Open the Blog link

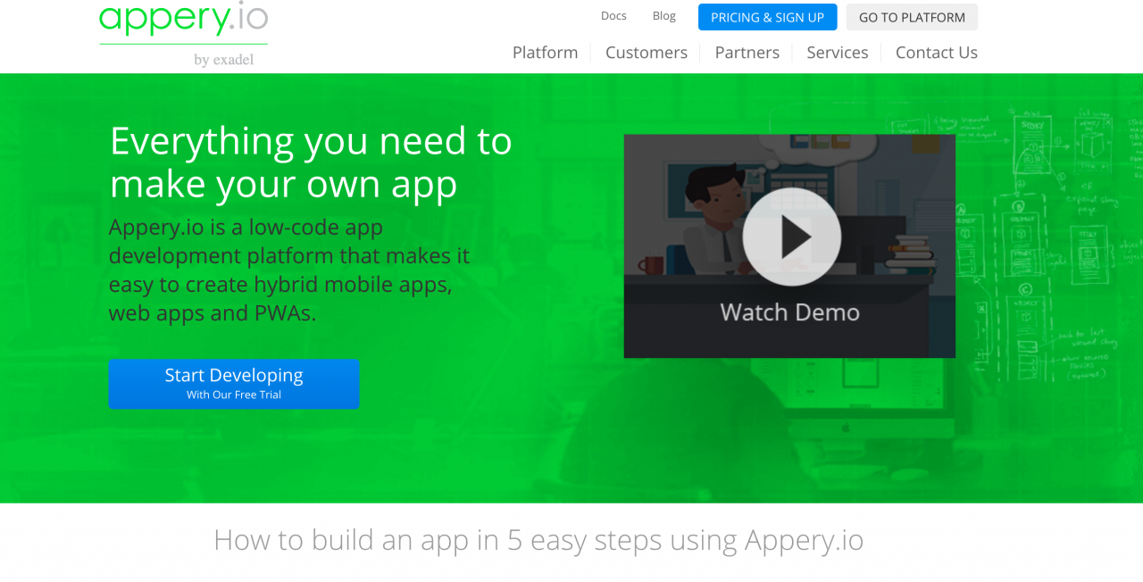664,16
